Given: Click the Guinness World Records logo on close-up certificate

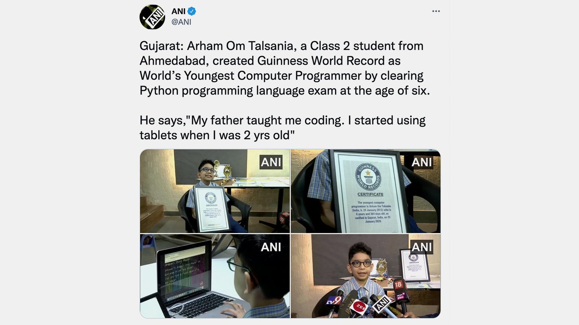Looking at the screenshot, I should tap(368, 176).
